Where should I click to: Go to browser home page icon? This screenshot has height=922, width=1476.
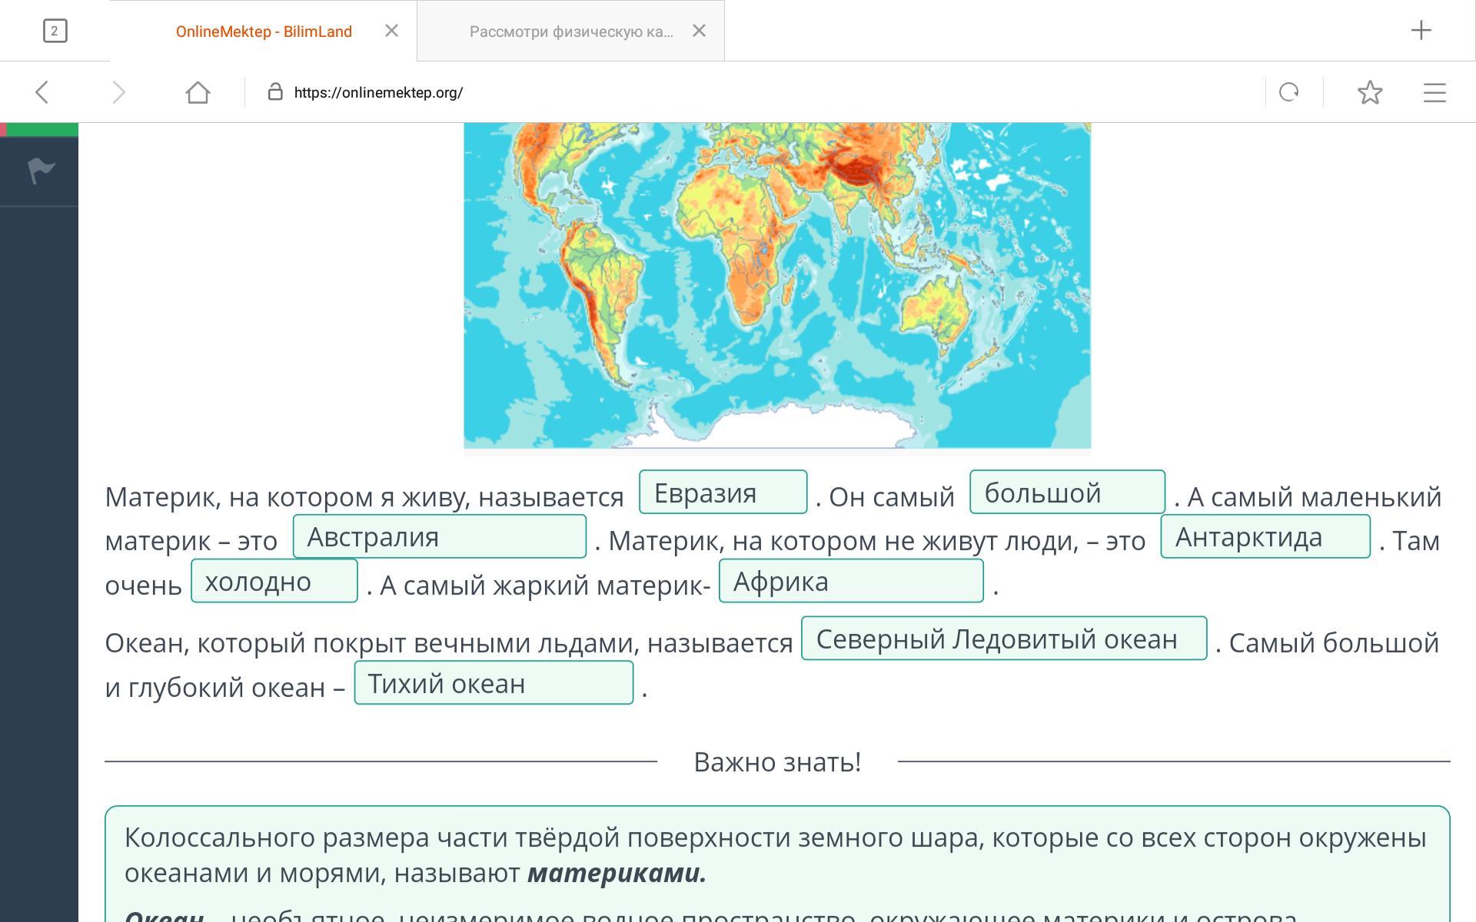pos(198,93)
